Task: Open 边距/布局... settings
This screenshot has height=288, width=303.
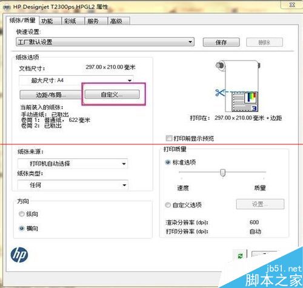Action: tap(50, 95)
